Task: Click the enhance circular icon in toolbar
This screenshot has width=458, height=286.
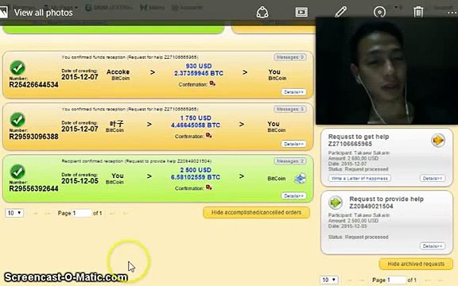Action: (x=379, y=12)
